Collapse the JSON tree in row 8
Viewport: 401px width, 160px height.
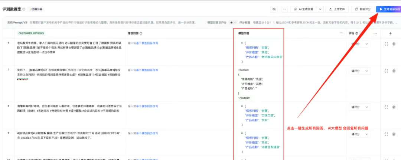[x=242, y=106]
